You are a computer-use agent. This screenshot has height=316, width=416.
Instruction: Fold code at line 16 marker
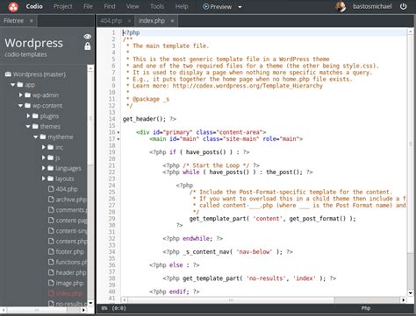(118, 132)
